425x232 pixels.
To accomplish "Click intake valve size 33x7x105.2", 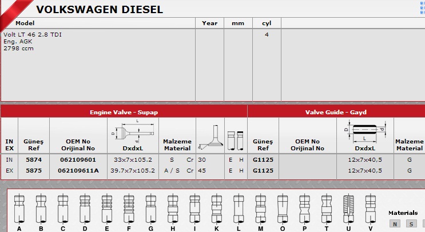I will (133, 160).
